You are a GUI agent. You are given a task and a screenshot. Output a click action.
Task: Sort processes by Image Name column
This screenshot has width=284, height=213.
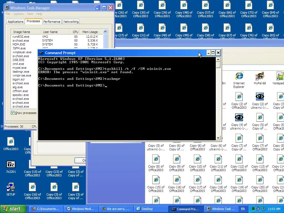point(26,32)
